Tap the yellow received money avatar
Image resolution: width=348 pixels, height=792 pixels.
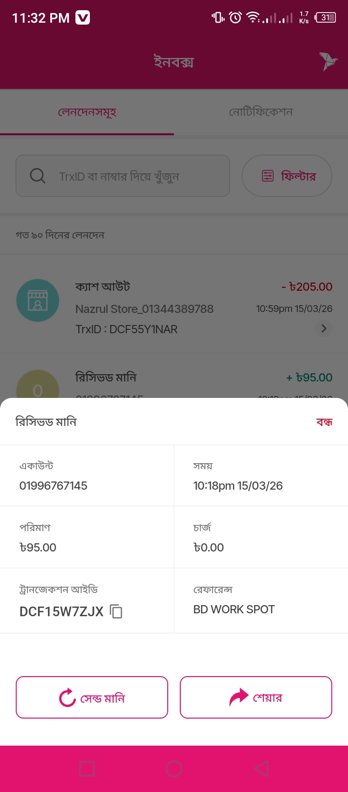(x=38, y=386)
